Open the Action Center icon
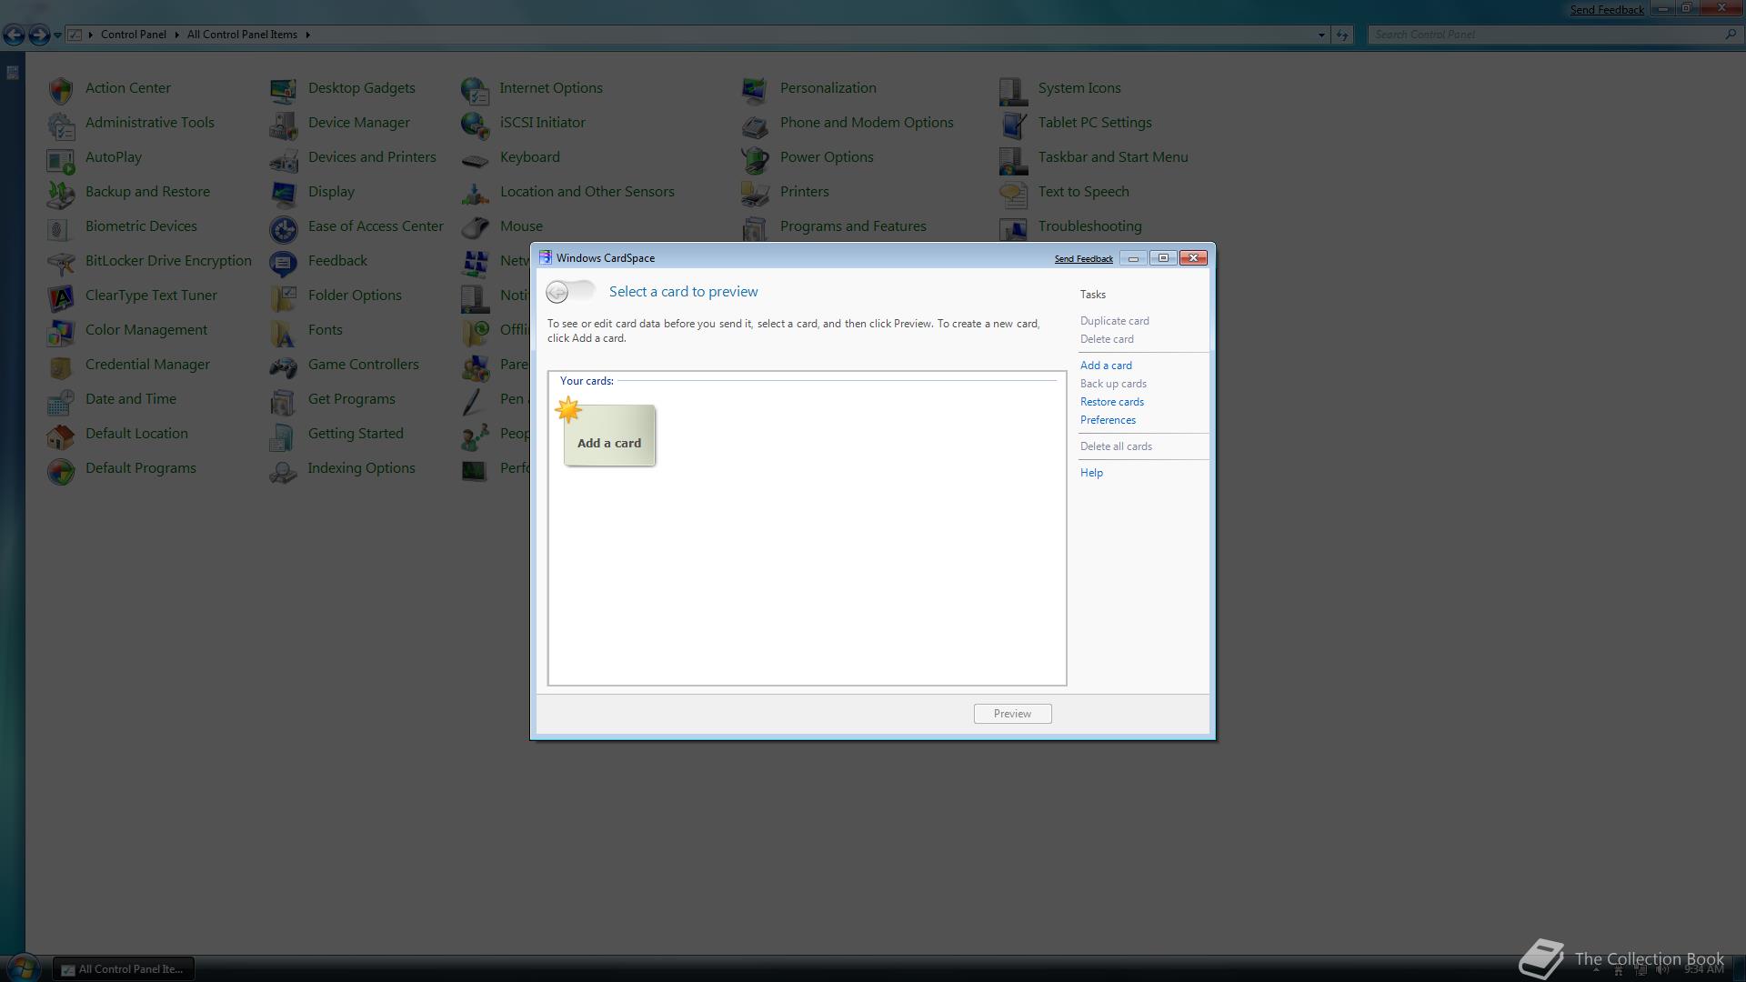The image size is (1746, 982). tap(61, 89)
